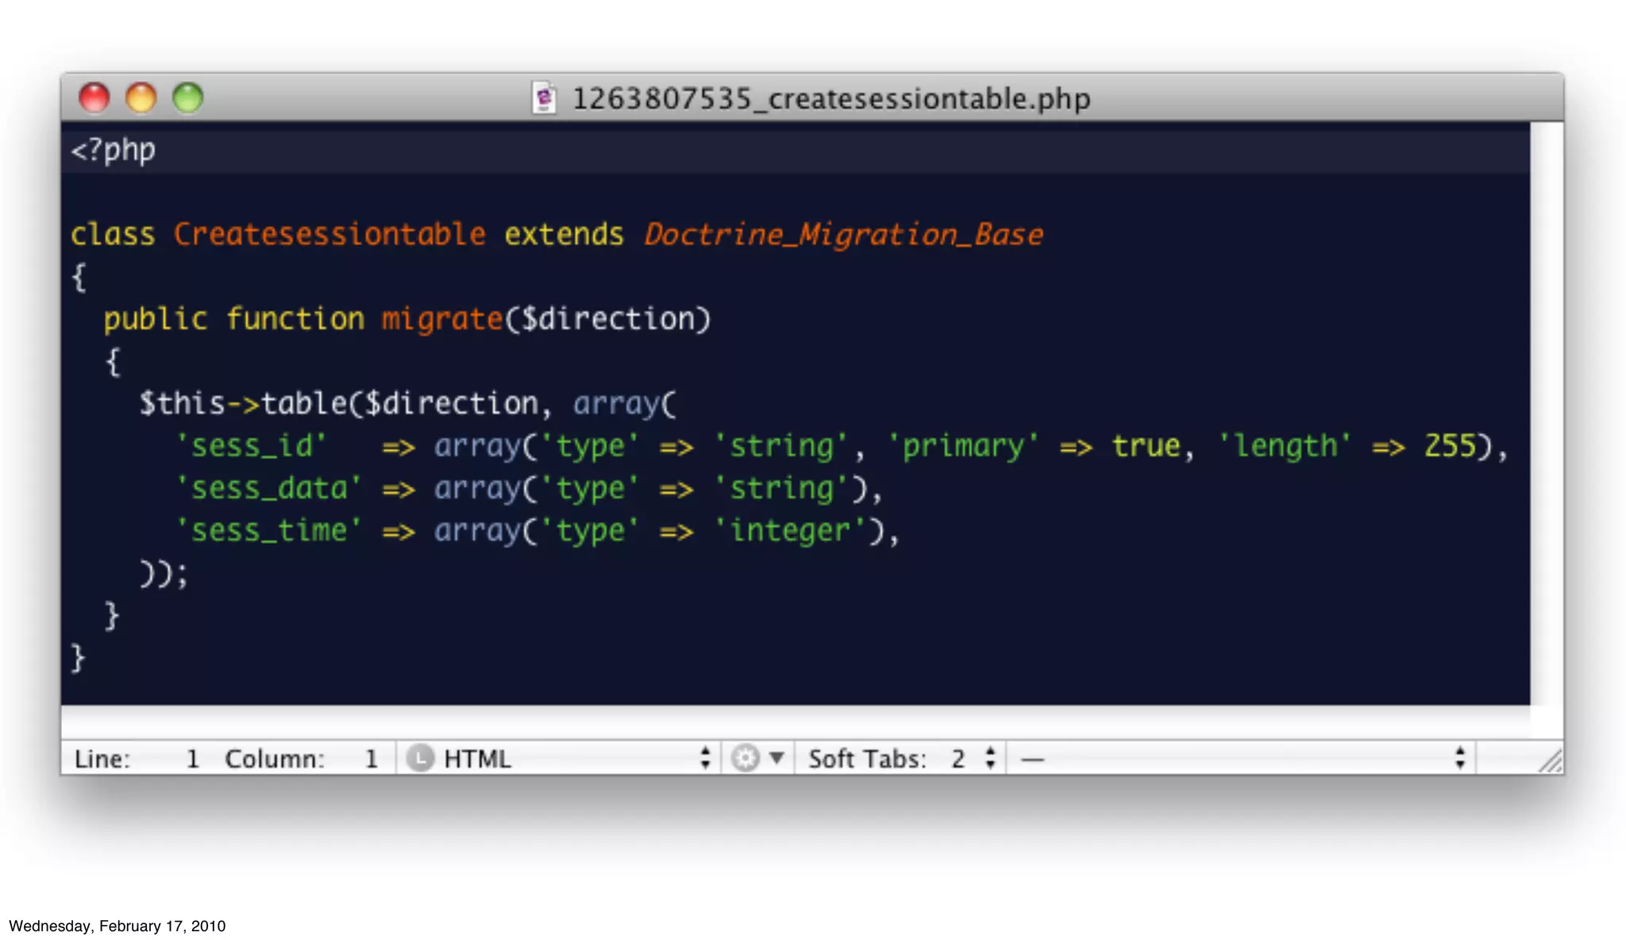Viewport: 1626px width, 940px height.
Task: Click the PHP file icon in title bar
Action: click(544, 98)
